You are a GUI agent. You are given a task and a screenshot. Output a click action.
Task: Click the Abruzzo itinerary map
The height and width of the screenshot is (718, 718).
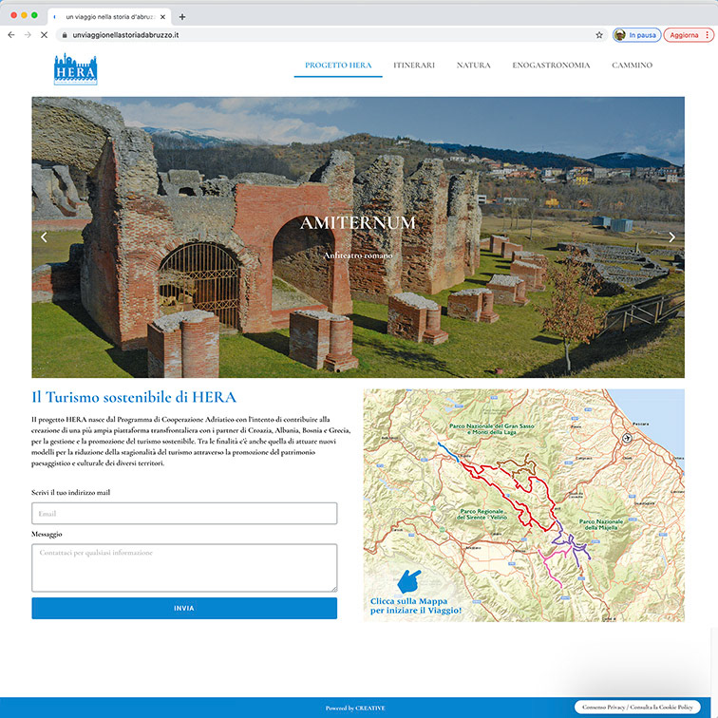pos(524,505)
